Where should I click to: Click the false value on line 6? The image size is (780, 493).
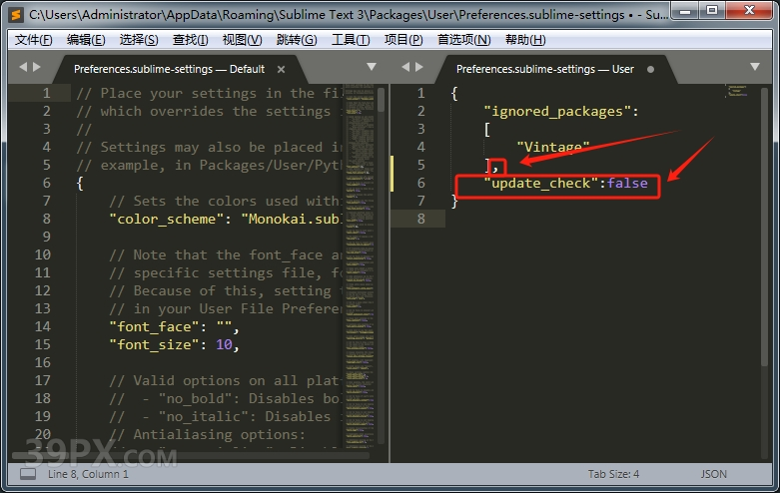(x=627, y=184)
